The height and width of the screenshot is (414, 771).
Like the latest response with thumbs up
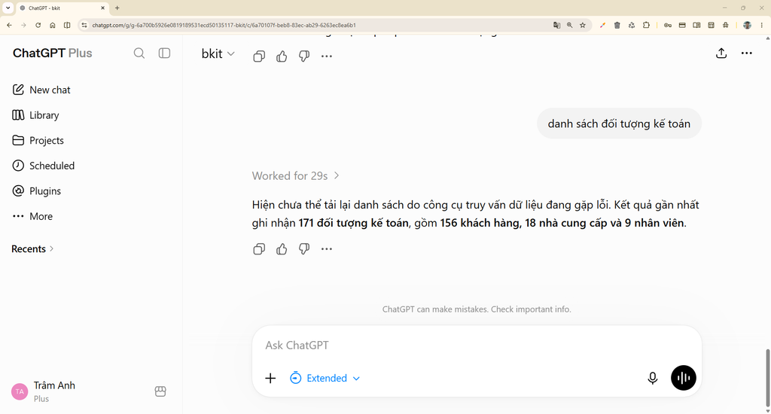282,249
